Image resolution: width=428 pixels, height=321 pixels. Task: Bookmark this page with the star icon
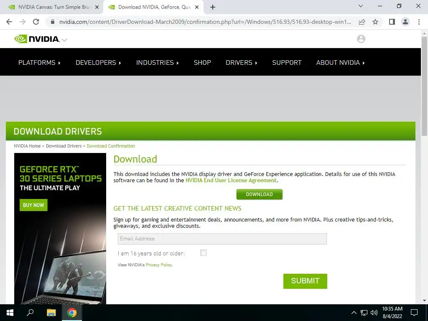click(x=375, y=22)
